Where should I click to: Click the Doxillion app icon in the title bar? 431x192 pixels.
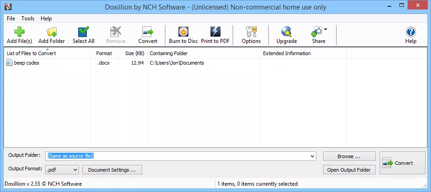point(8,7)
